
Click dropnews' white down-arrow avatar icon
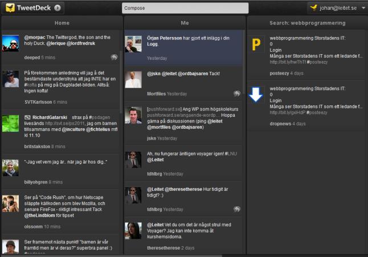tap(256, 95)
